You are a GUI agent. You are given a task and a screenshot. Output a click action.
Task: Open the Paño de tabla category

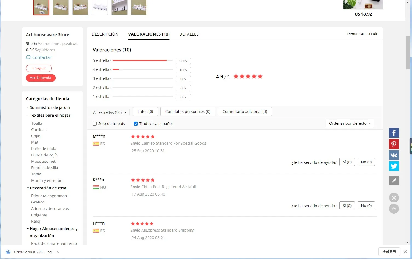[44, 149]
